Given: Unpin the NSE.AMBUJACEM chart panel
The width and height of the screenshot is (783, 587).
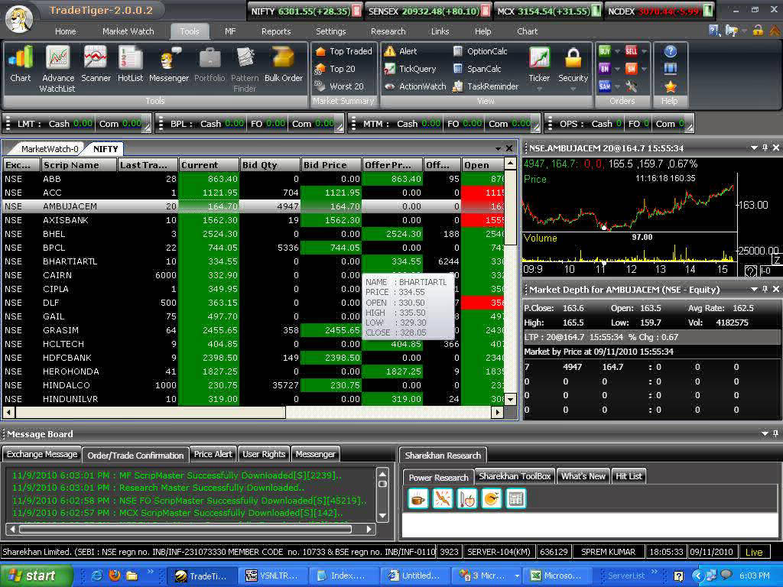Looking at the screenshot, I should point(764,148).
